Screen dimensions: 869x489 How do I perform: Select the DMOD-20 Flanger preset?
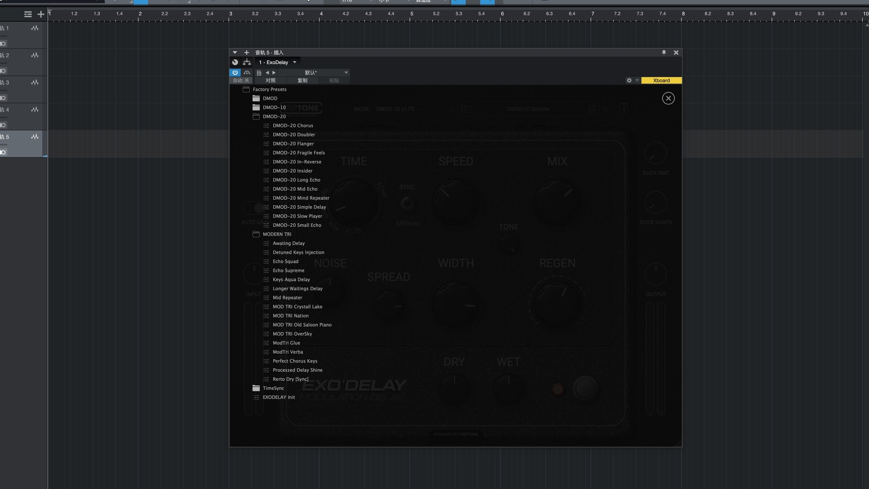[x=293, y=144]
